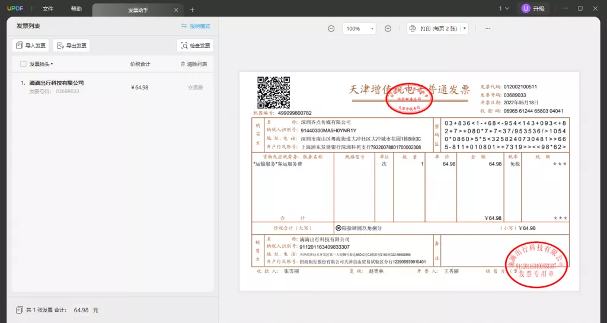Zoom in with the plus icon

(388, 28)
